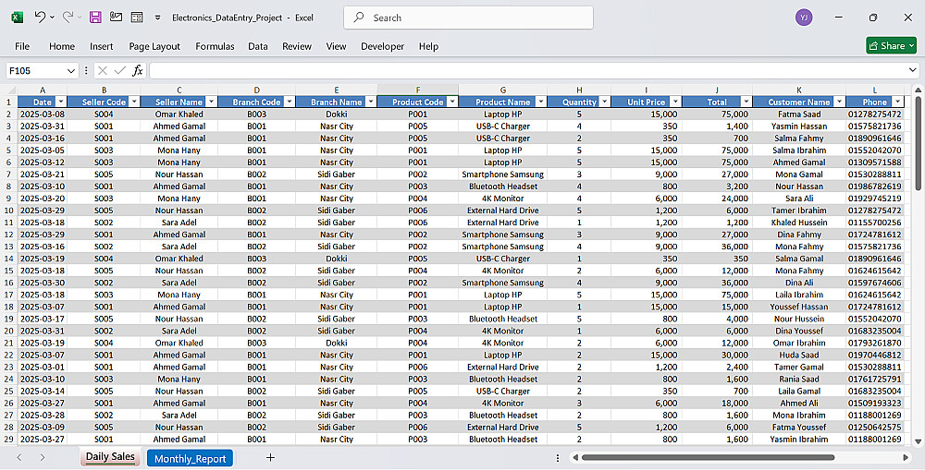The image size is (925, 470).
Task: Switch to the Home tab
Action: [x=62, y=46]
